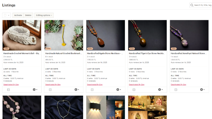
Task: Open gear menu for Agate Stone Necklace
Action: click(x=119, y=90)
